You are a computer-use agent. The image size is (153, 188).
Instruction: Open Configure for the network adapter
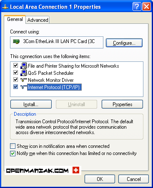tap(124, 43)
